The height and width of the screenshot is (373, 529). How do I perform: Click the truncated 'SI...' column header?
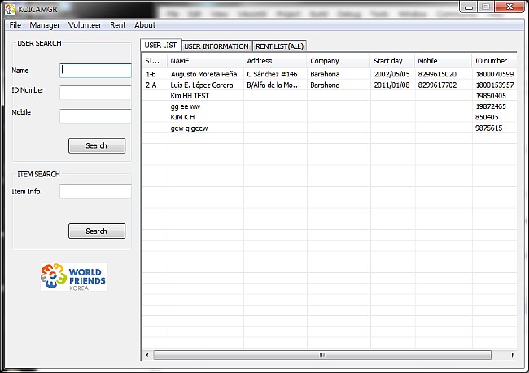tap(155, 61)
